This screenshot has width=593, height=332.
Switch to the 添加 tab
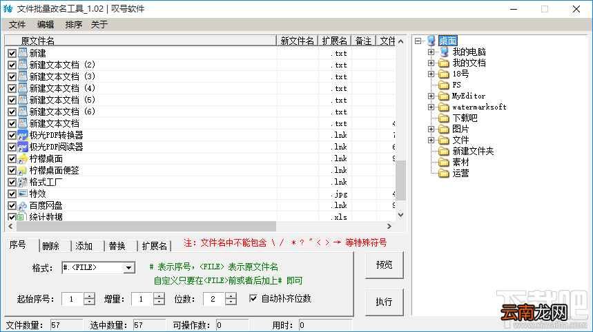point(88,246)
